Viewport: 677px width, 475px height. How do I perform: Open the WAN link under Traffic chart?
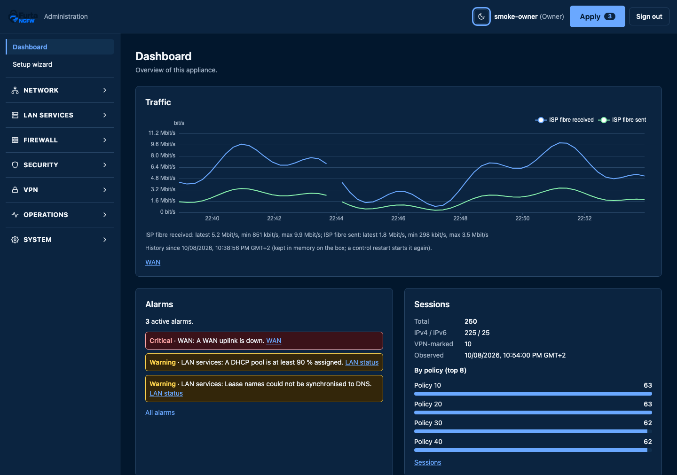pos(153,262)
